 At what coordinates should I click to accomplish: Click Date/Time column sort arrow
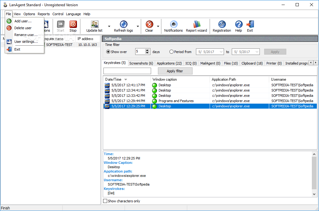click(x=126, y=79)
